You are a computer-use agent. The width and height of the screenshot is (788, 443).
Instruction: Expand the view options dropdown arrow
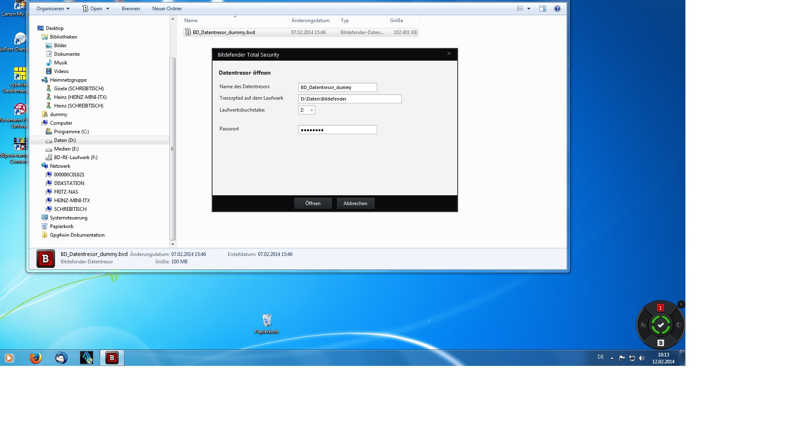tap(529, 9)
